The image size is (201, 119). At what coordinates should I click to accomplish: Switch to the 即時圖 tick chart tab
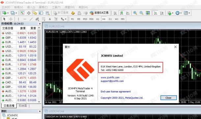[x=23, y=106]
